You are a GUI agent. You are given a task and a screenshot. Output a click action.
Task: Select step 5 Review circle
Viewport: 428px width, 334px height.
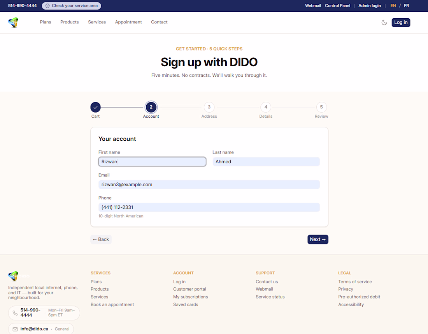[x=321, y=107]
